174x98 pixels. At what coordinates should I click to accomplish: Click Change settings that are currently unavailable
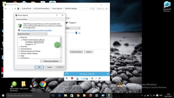[x=36, y=30]
